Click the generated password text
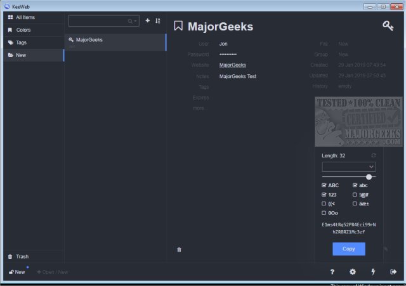This screenshot has width=406, height=286. click(349, 228)
